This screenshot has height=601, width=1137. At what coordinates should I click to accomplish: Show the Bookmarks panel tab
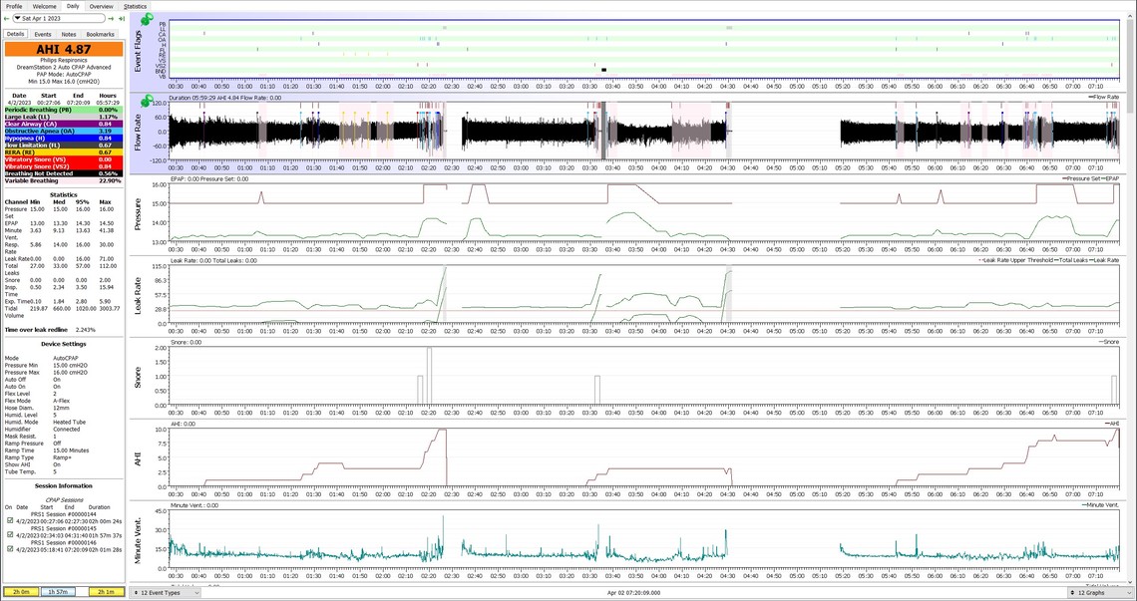[100, 34]
